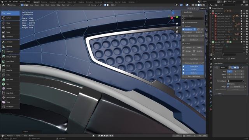249x140 pixels.
Task: Select the Extrude Region tool
Action: (x=11, y=57)
